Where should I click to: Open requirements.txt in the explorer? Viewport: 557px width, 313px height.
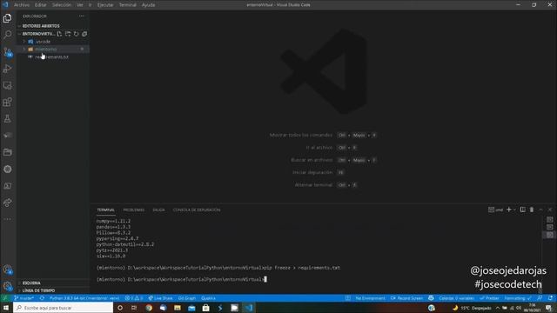tap(53, 57)
